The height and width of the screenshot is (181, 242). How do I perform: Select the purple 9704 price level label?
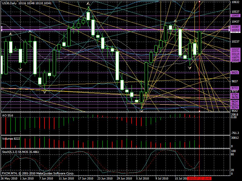pyautogui.click(x=235, y=94)
